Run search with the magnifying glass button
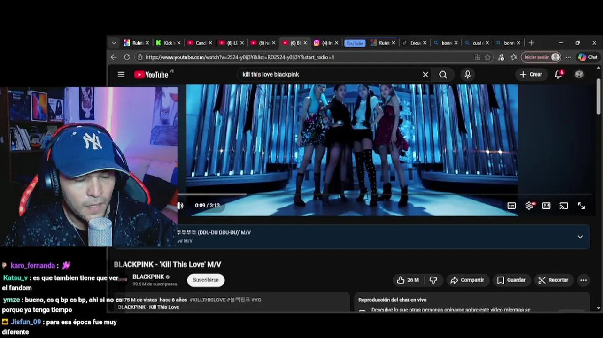 coord(443,75)
